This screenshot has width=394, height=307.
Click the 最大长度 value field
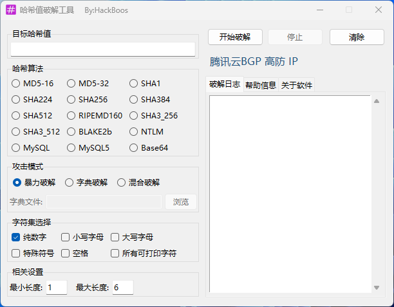coord(123,288)
